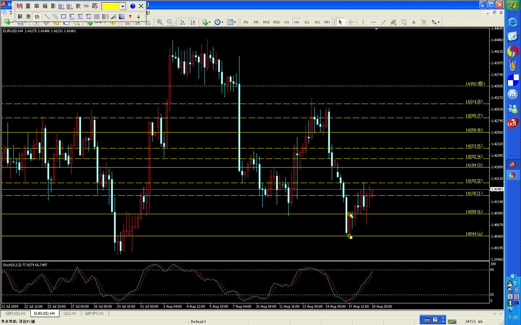Zoom in on the chart
The height and width of the screenshot is (325, 521).
160,22
